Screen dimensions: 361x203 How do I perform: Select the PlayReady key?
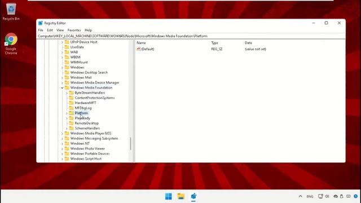tap(82, 118)
